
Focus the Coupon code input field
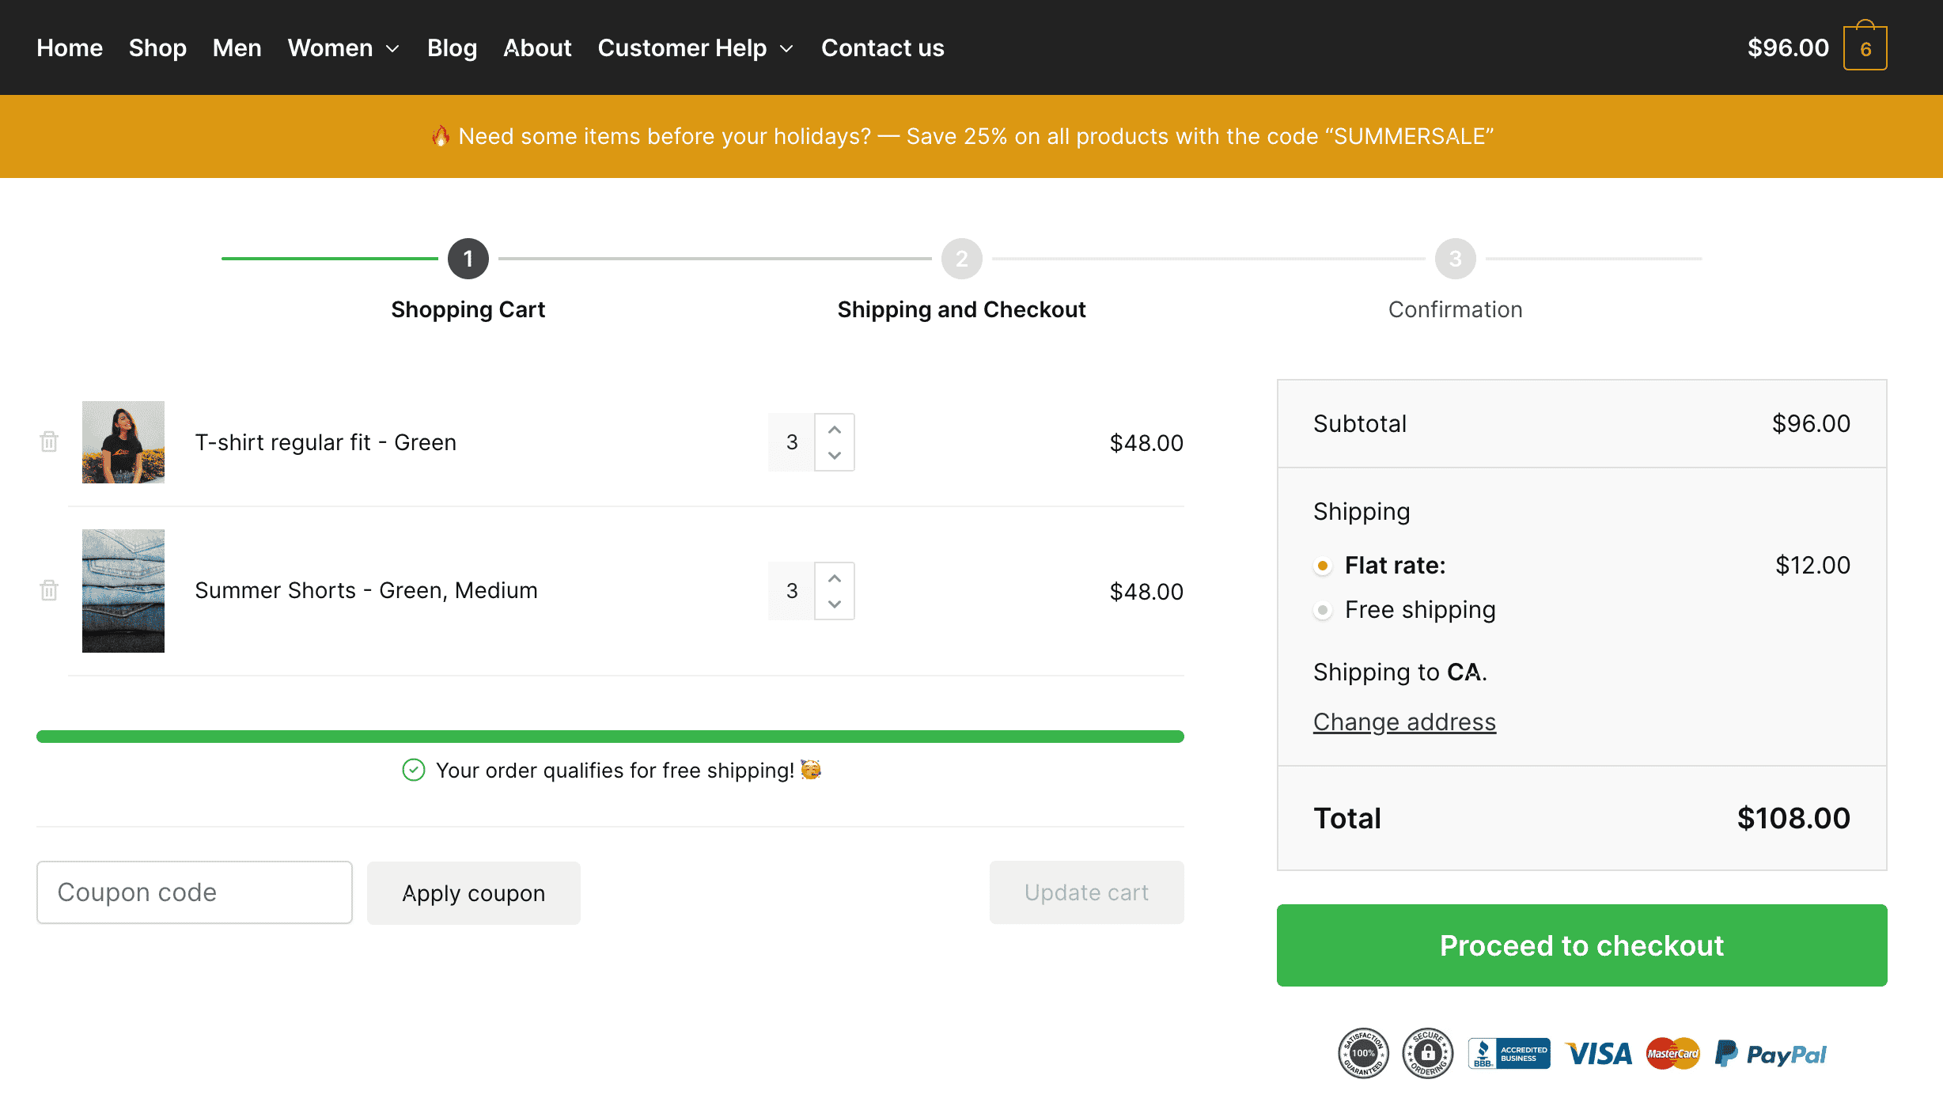(x=195, y=892)
